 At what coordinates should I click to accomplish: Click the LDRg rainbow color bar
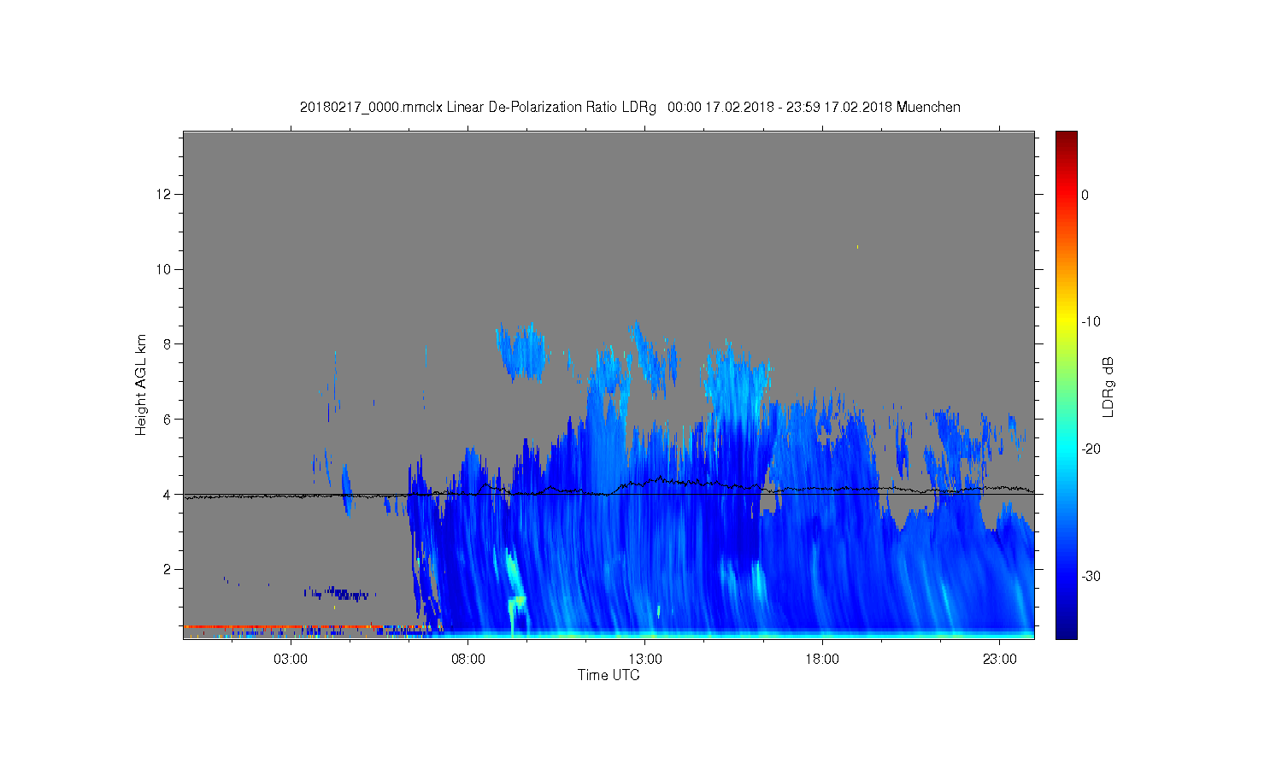1066,384
